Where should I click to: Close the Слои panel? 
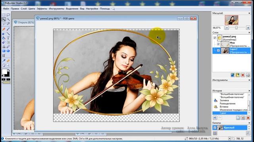click(x=249, y=32)
